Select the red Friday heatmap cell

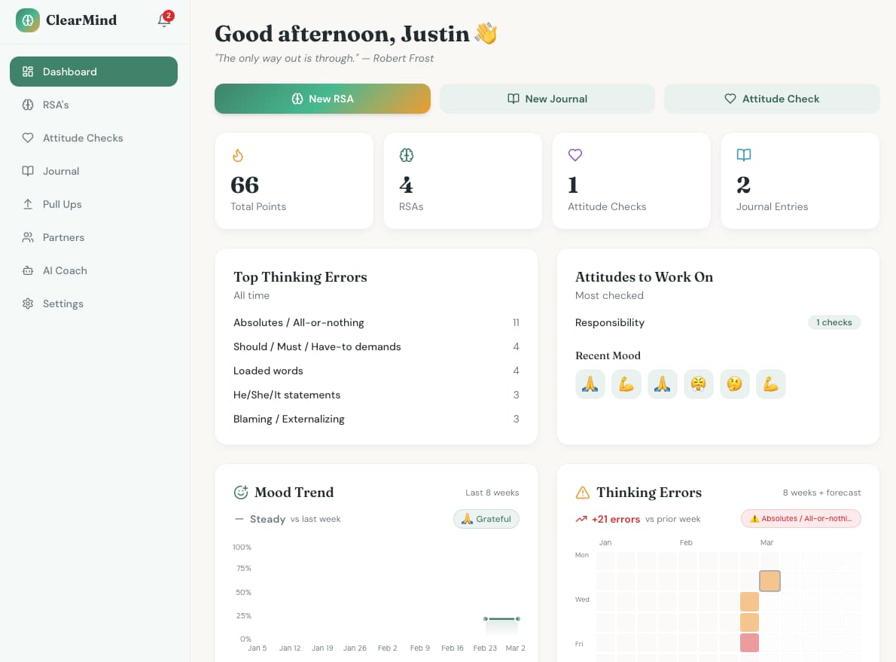749,642
